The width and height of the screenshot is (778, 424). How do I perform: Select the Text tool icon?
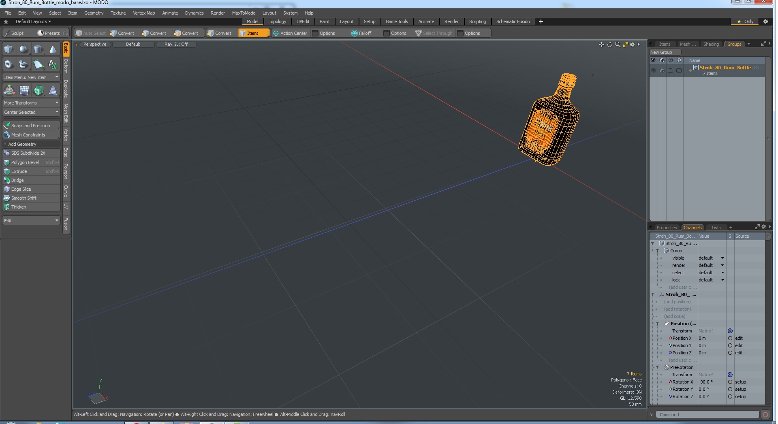click(53, 64)
